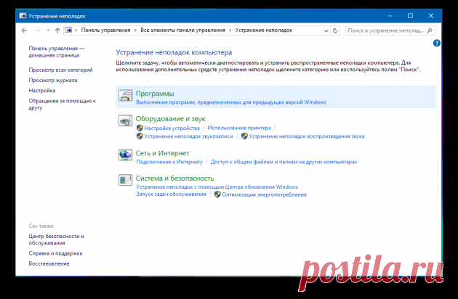Open Справка и поддержка
Viewport: 458px width, 299px height.
(x=55, y=253)
